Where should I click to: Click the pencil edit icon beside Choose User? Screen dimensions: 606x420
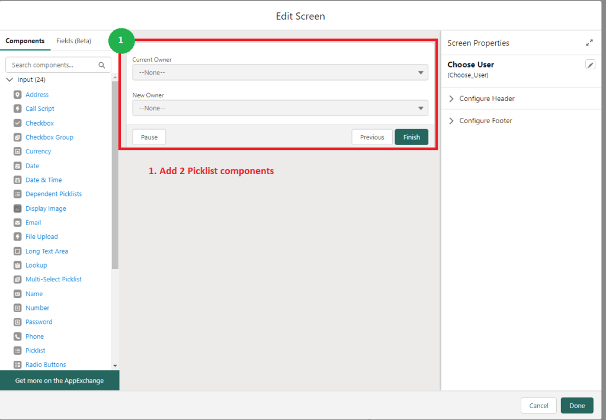click(x=590, y=65)
